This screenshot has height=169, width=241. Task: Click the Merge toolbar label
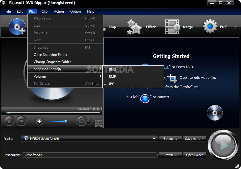[x=188, y=27]
